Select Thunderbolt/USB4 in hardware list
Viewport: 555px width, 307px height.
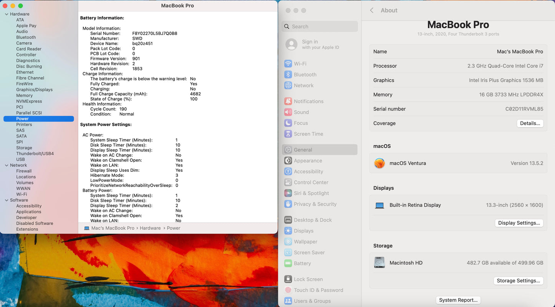click(x=35, y=154)
